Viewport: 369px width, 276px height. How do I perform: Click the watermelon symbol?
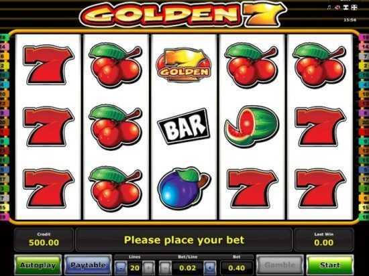pos(252,127)
